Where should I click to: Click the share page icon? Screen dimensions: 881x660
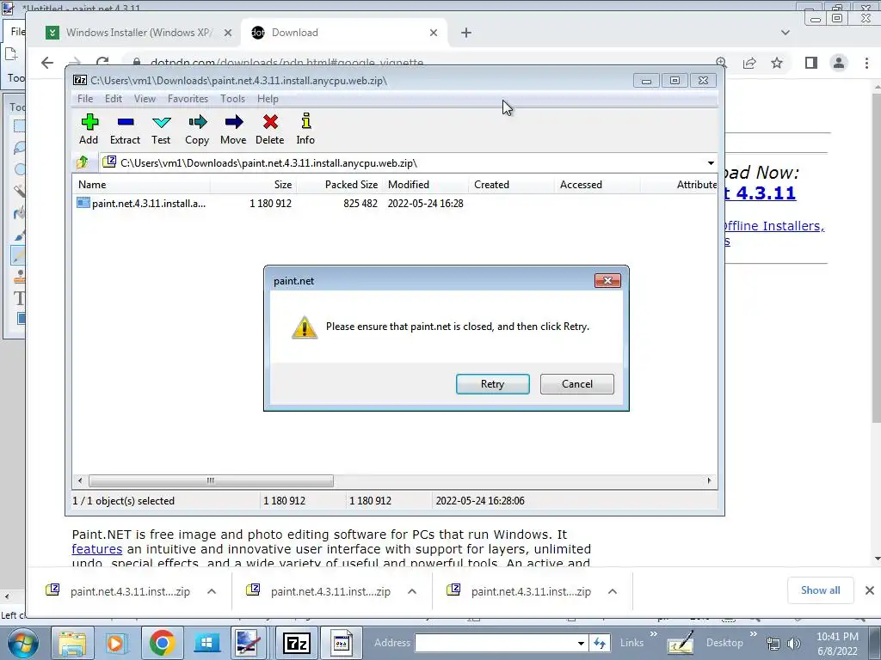click(749, 63)
